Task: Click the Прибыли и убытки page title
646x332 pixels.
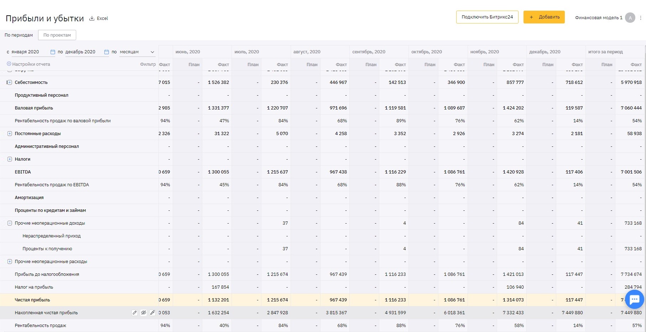Action: coord(45,18)
